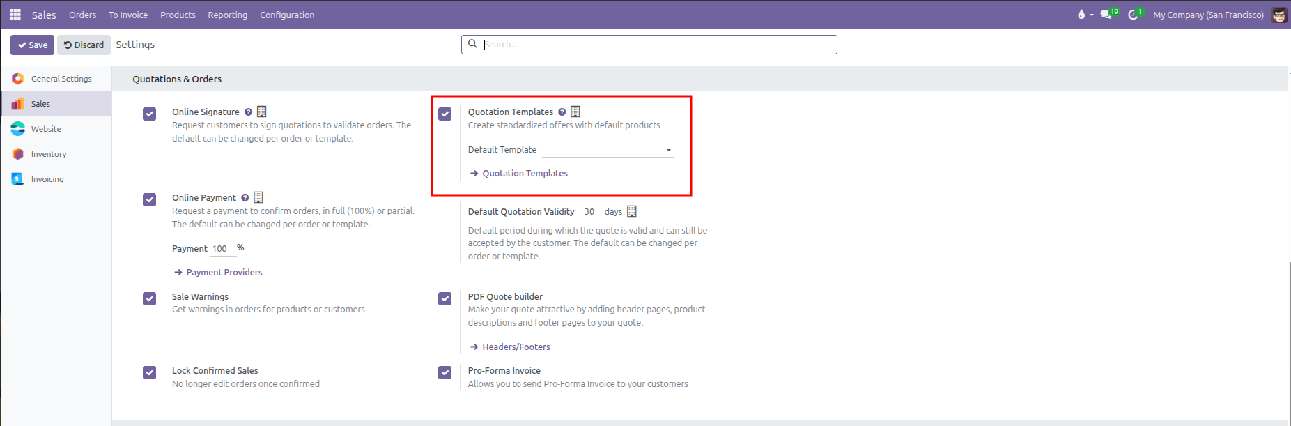Click the building icon after Default Quotation Validity days
This screenshot has width=1291, height=426.
(632, 211)
